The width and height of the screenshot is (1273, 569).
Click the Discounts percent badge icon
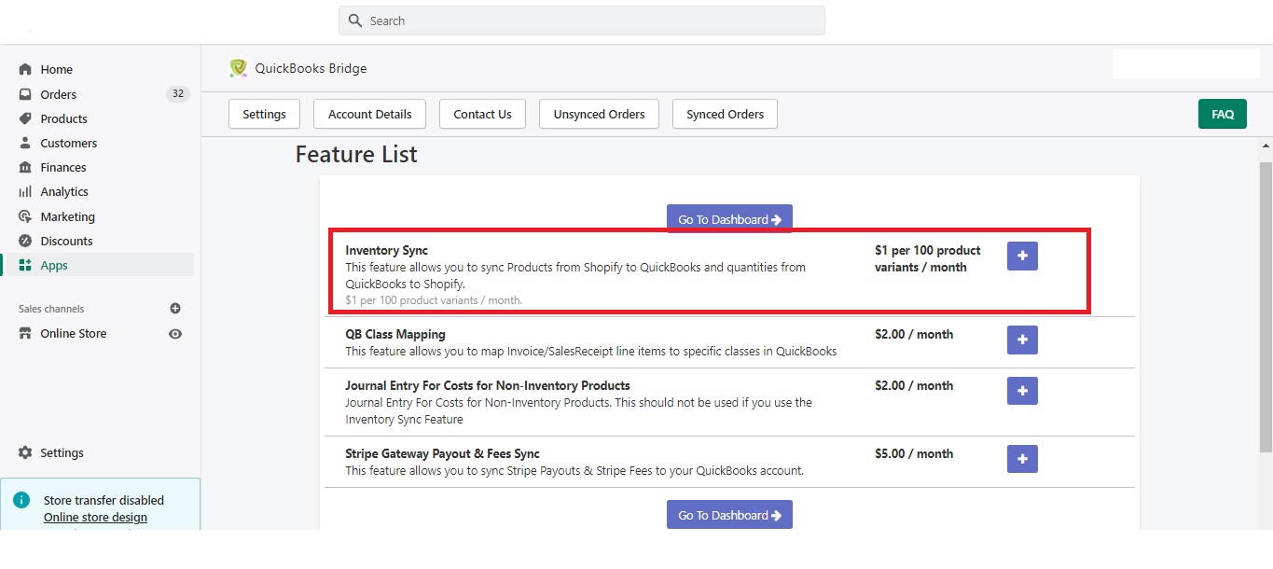(x=25, y=241)
